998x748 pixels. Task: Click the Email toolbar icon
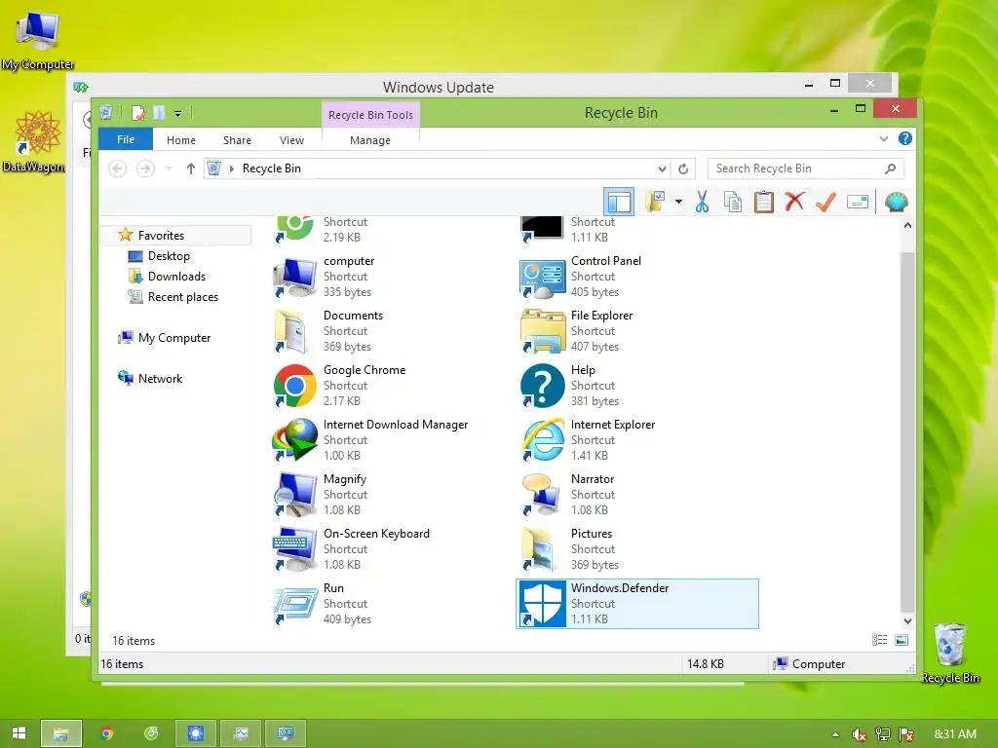tap(858, 203)
